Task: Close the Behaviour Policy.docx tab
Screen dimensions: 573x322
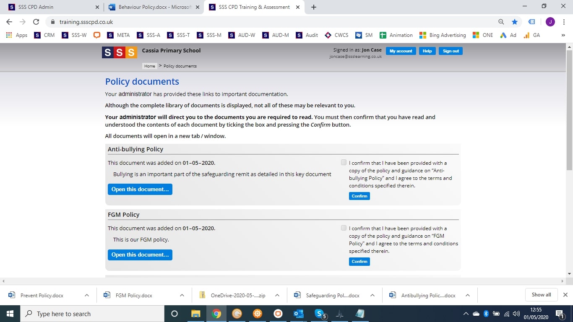Action: click(x=198, y=7)
